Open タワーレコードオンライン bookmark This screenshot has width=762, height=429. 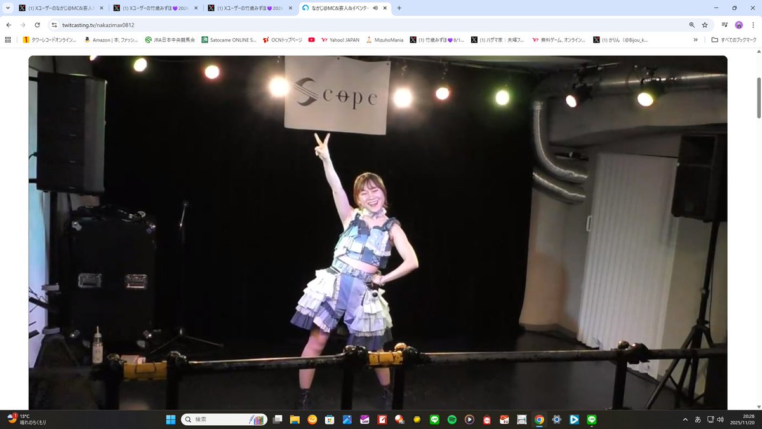(x=50, y=39)
